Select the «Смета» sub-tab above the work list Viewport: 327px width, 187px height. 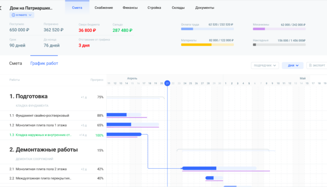point(15,63)
